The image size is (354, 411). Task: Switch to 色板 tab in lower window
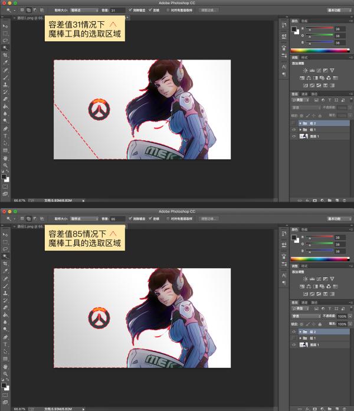click(304, 229)
